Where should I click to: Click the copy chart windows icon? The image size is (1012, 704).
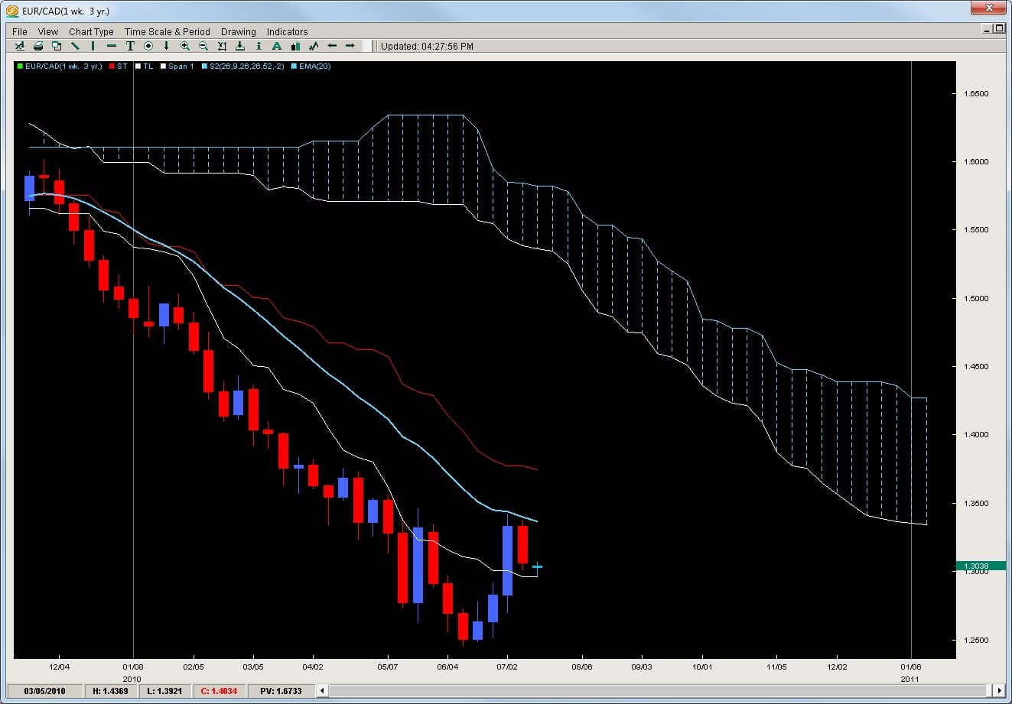click(x=57, y=46)
